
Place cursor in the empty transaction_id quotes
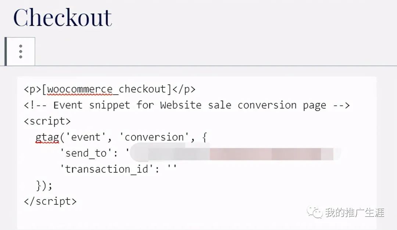172,169
